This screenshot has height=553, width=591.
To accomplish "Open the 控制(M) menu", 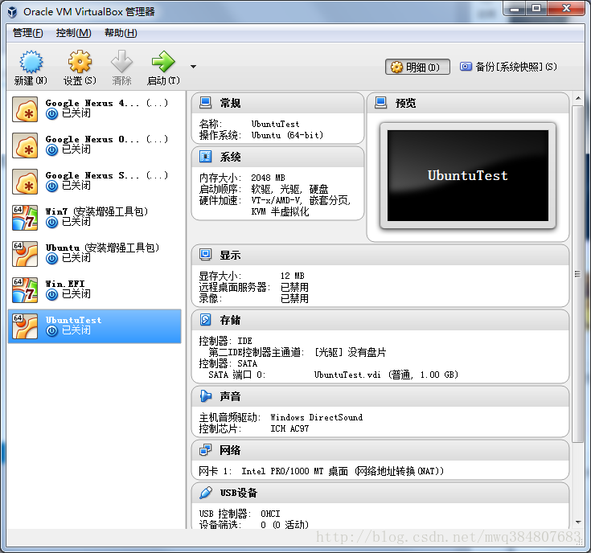I will pyautogui.click(x=73, y=33).
